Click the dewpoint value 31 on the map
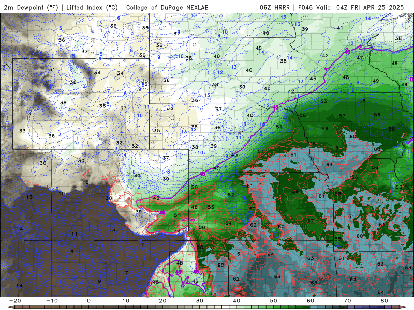 pos(52,70)
